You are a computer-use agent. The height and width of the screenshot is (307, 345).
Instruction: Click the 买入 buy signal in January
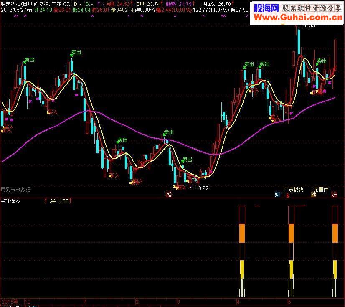(114, 175)
